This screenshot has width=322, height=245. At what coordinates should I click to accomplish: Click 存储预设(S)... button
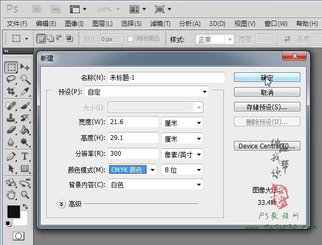pos(267,107)
